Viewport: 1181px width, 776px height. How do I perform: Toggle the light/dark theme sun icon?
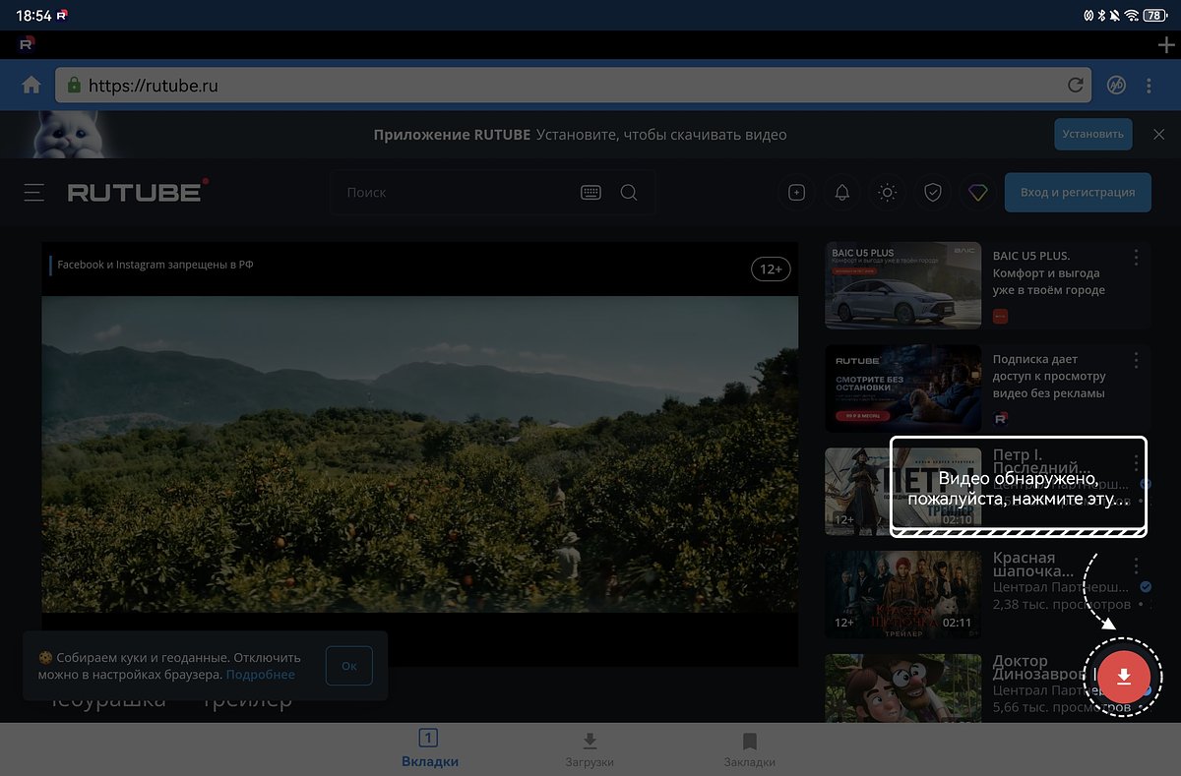coord(887,193)
